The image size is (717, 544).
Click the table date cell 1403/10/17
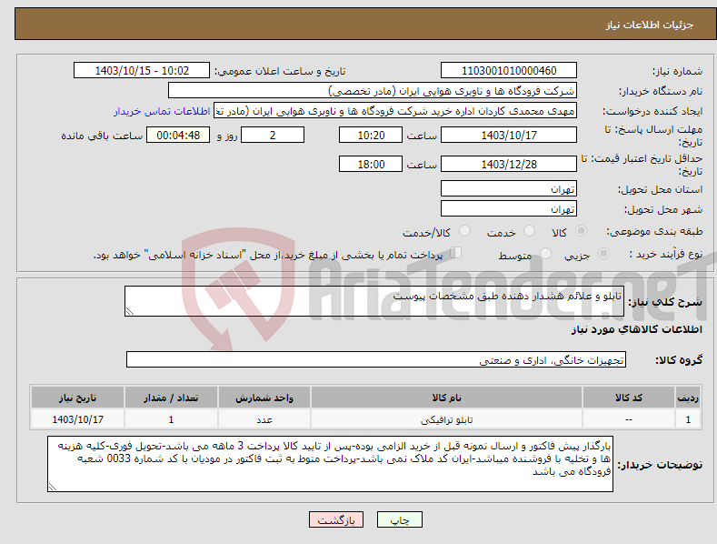[x=78, y=419]
